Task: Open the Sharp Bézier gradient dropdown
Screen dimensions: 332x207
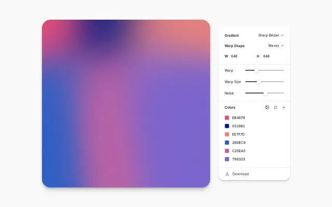Action: pyautogui.click(x=271, y=35)
